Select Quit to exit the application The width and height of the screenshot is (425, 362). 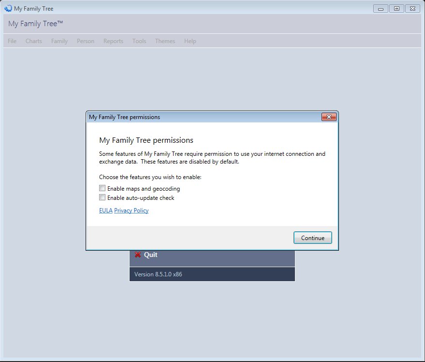(x=150, y=255)
